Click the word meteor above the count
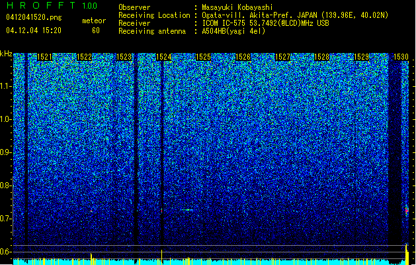 pyautogui.click(x=94, y=21)
